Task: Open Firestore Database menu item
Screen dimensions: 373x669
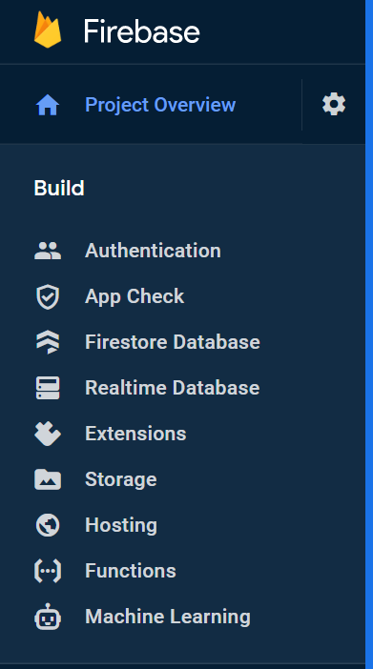Action: point(173,342)
